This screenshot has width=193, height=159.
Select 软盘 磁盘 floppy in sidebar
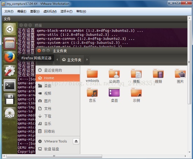click(x=58, y=149)
